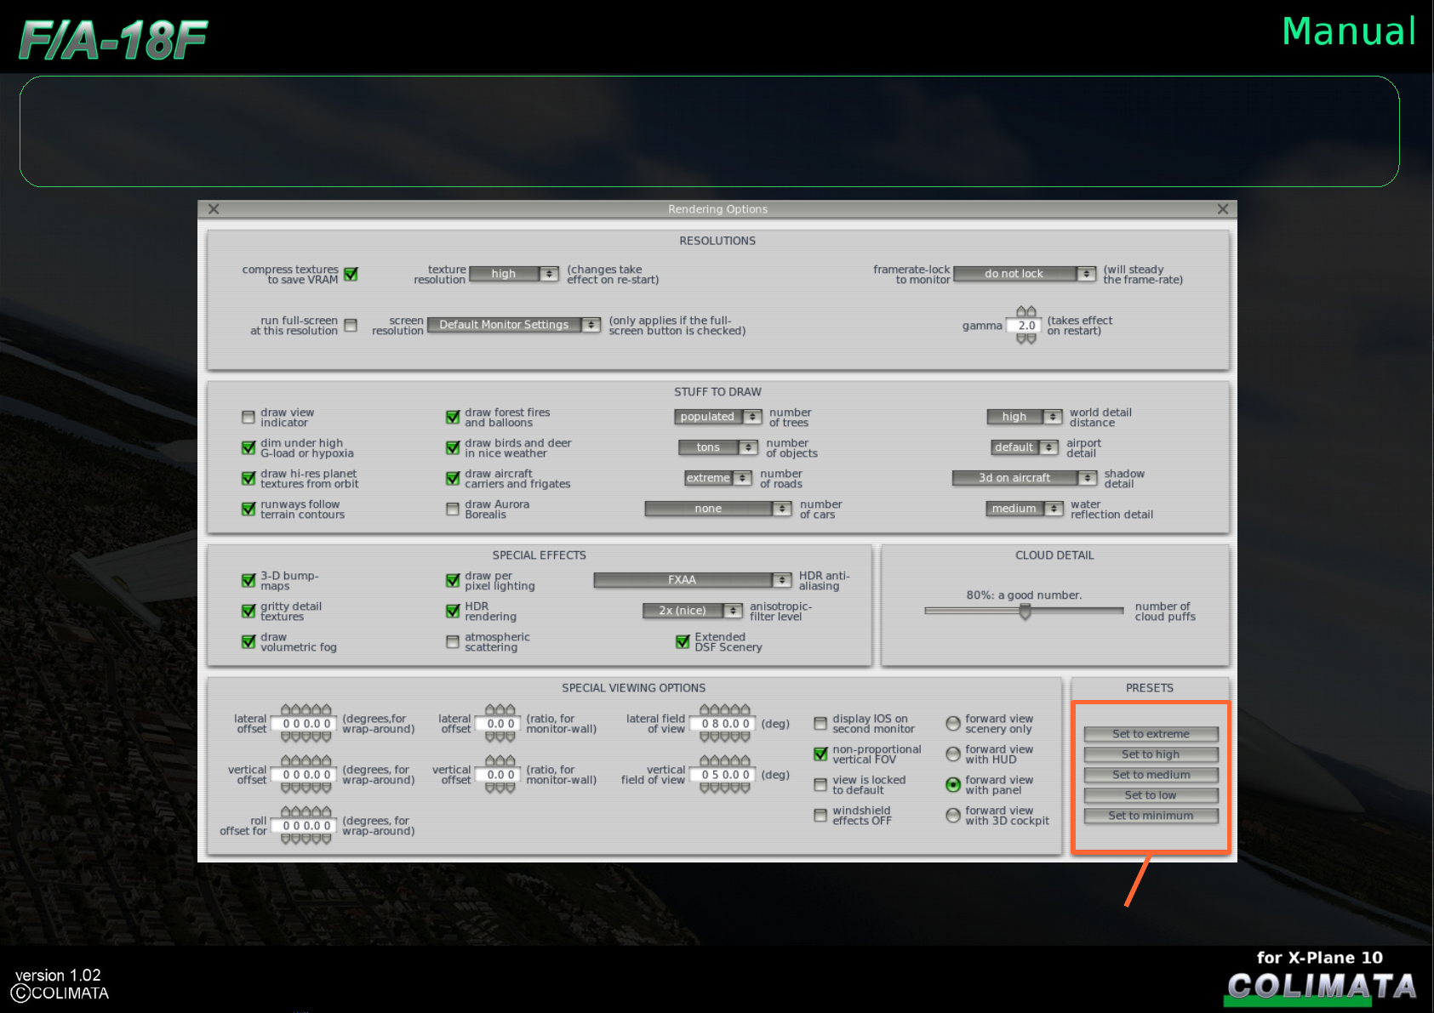Toggle 3-D bump-maps checkbox
Screen dimensions: 1434x1013
249,580
